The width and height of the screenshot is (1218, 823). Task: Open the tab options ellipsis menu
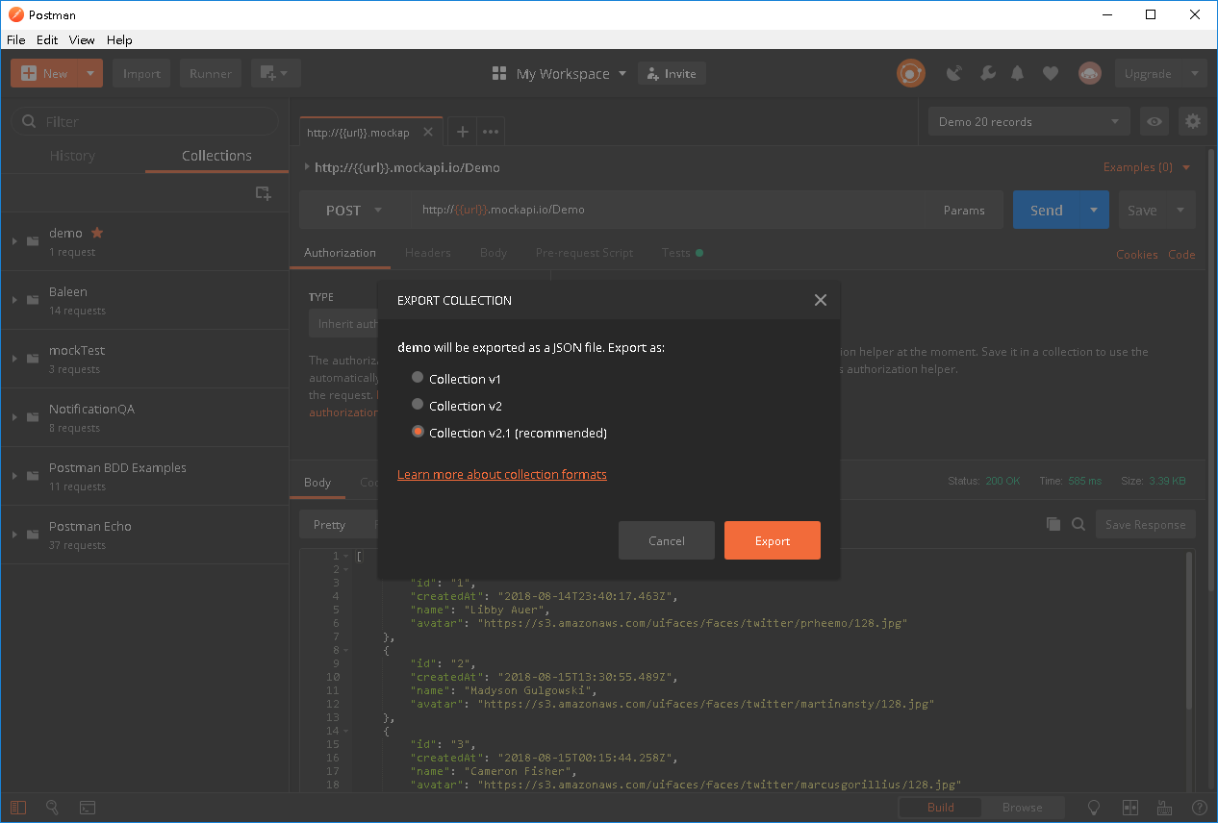click(x=491, y=132)
